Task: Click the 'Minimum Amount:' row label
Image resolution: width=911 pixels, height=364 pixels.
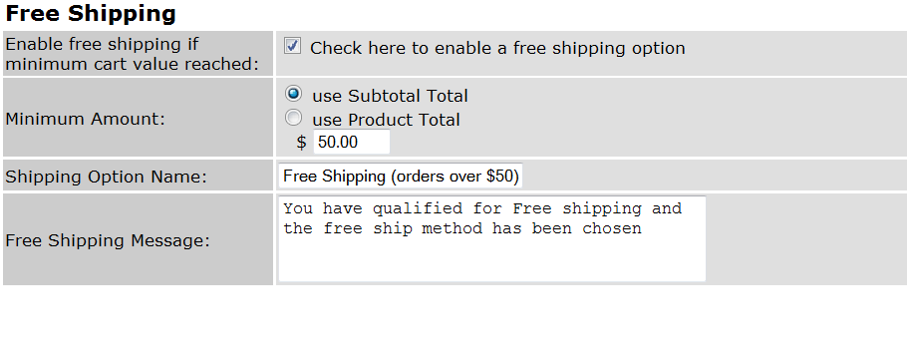Action: tap(86, 120)
